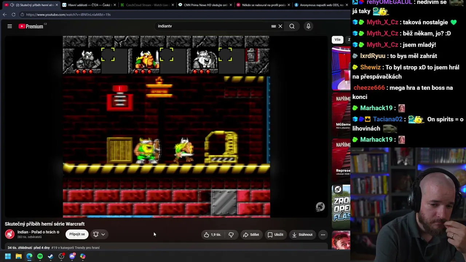The width and height of the screenshot is (466, 262).
Task: Close the Skutečný příběh YouTube tab
Action: point(56,5)
